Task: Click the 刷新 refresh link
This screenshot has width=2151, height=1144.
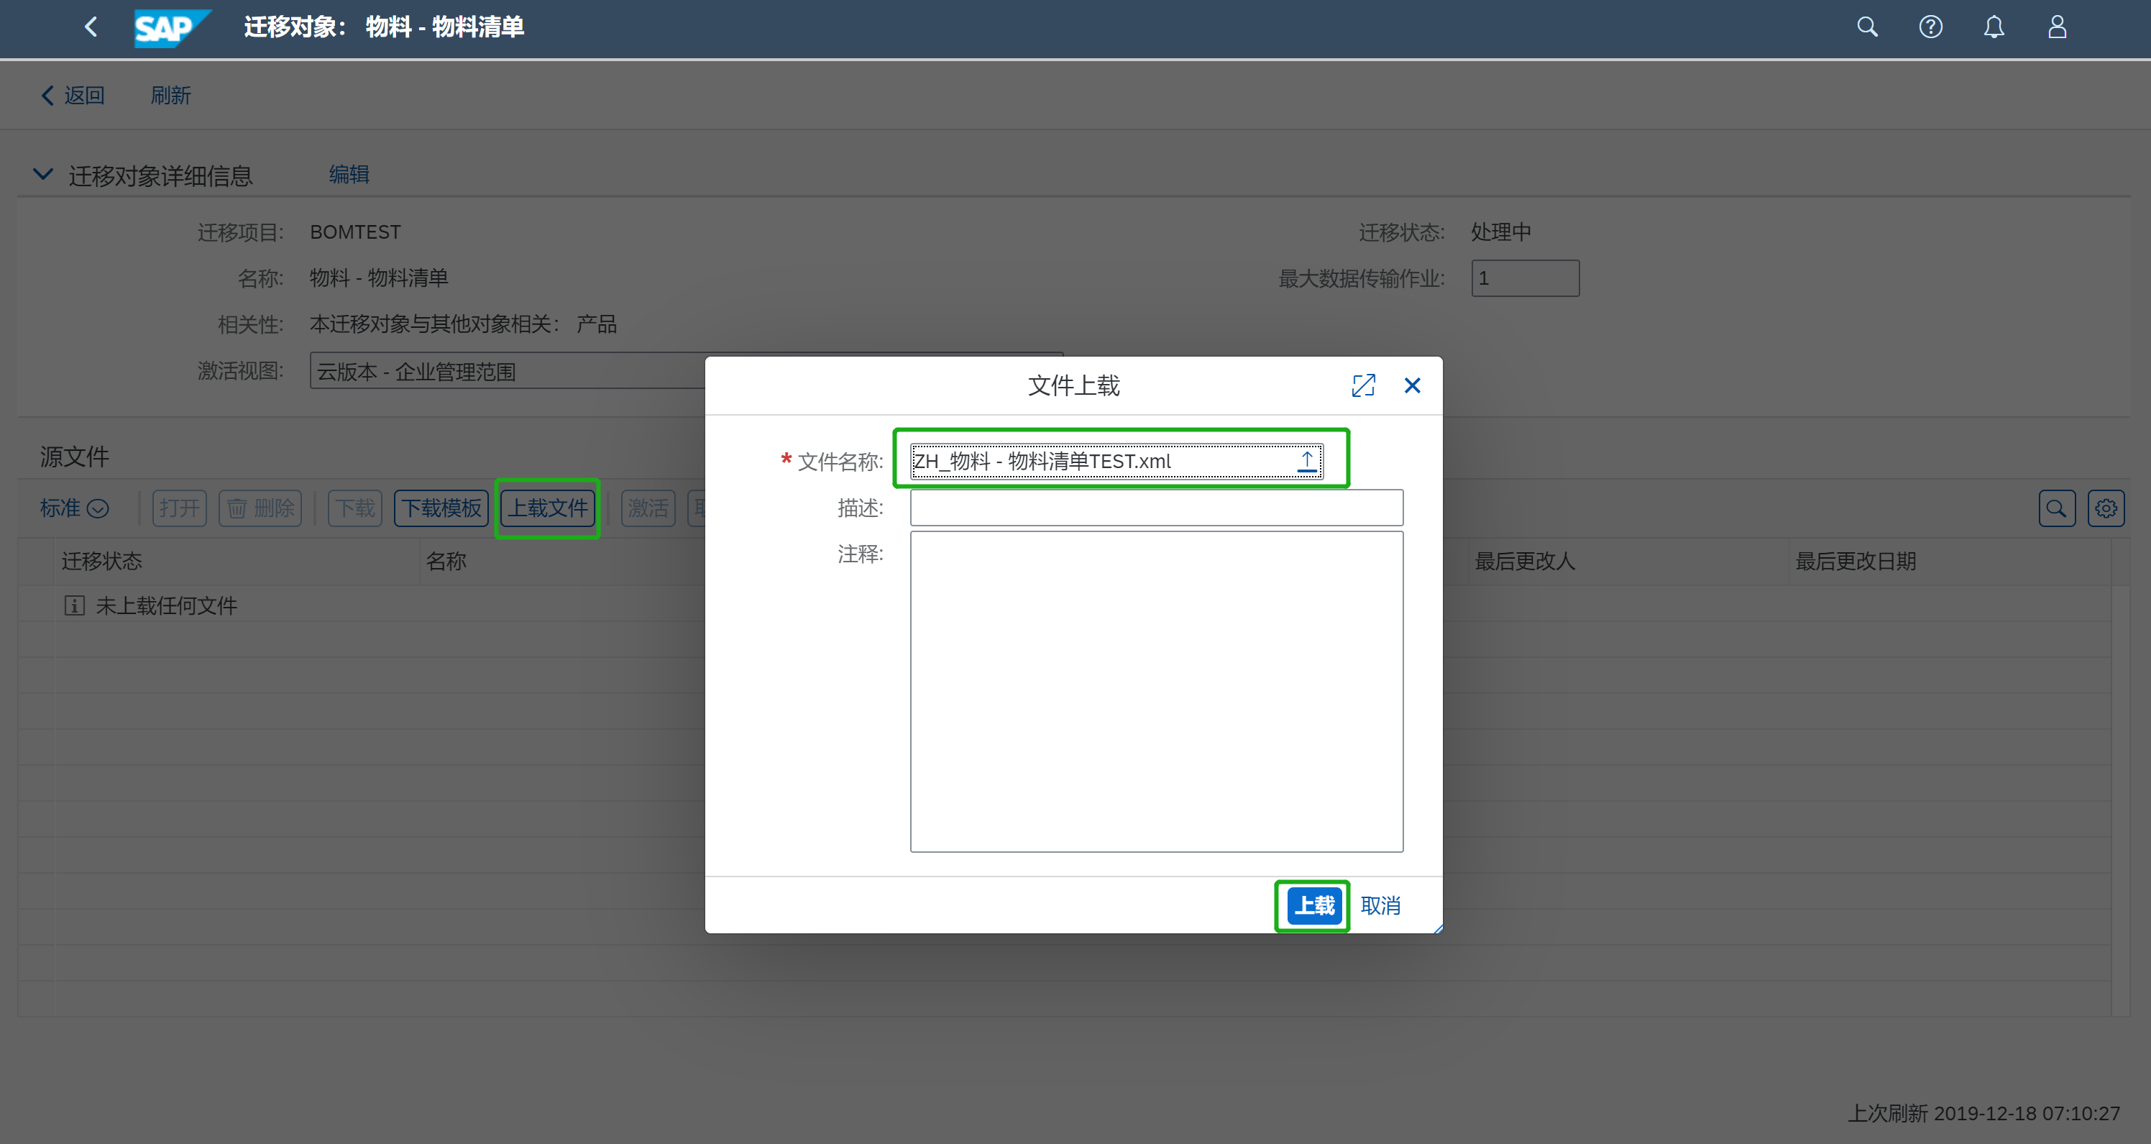Action: click(x=170, y=95)
